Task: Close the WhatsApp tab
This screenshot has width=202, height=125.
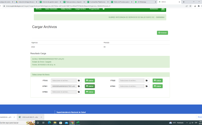Action: click(155, 2)
